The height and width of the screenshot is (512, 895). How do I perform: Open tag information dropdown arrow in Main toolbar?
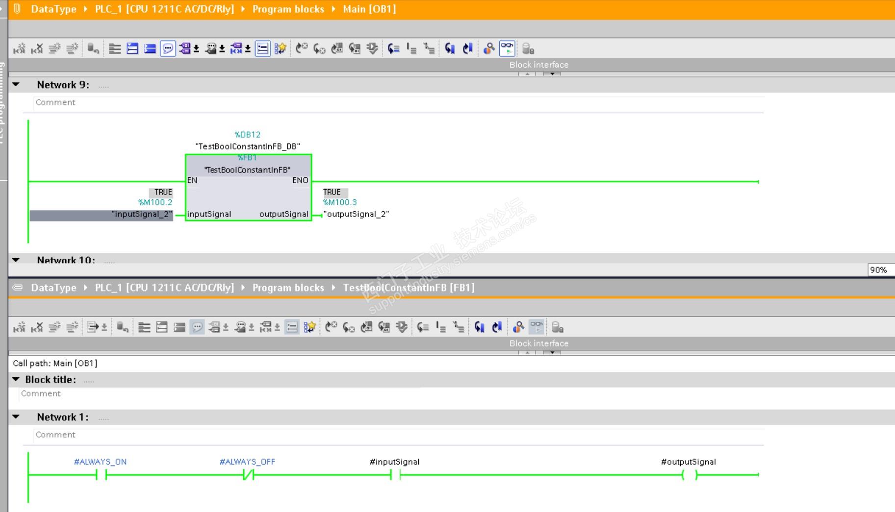coord(222,49)
